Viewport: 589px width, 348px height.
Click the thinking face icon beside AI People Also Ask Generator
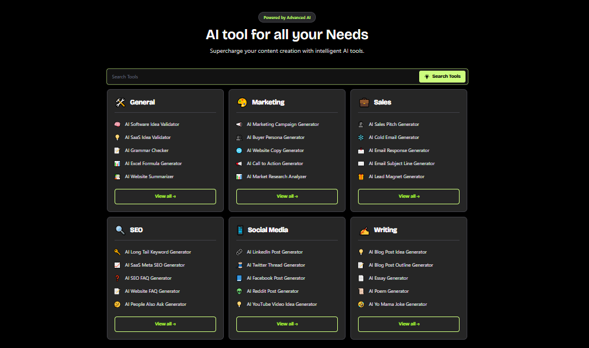(117, 305)
